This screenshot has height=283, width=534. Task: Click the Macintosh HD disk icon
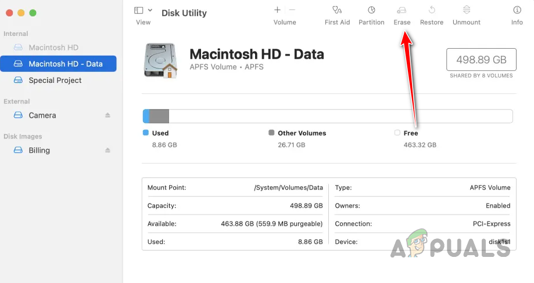click(18, 47)
